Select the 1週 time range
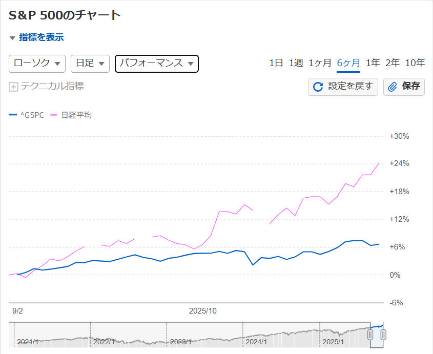This screenshot has height=354, width=433. point(296,63)
